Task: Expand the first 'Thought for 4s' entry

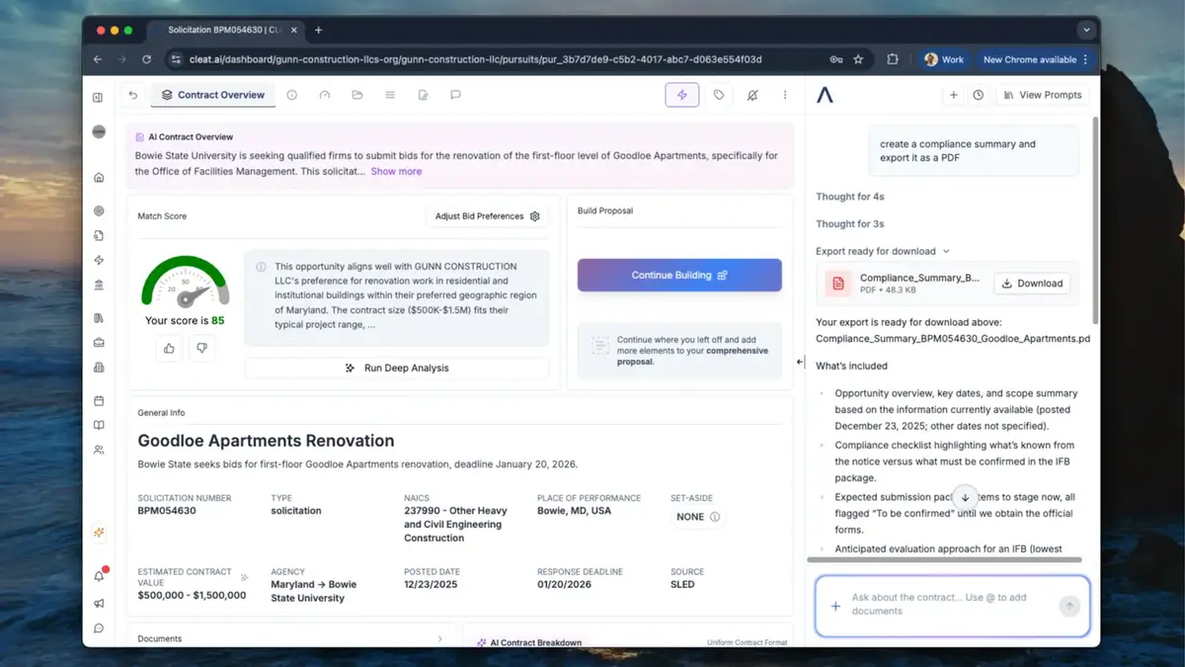Action: [850, 197]
